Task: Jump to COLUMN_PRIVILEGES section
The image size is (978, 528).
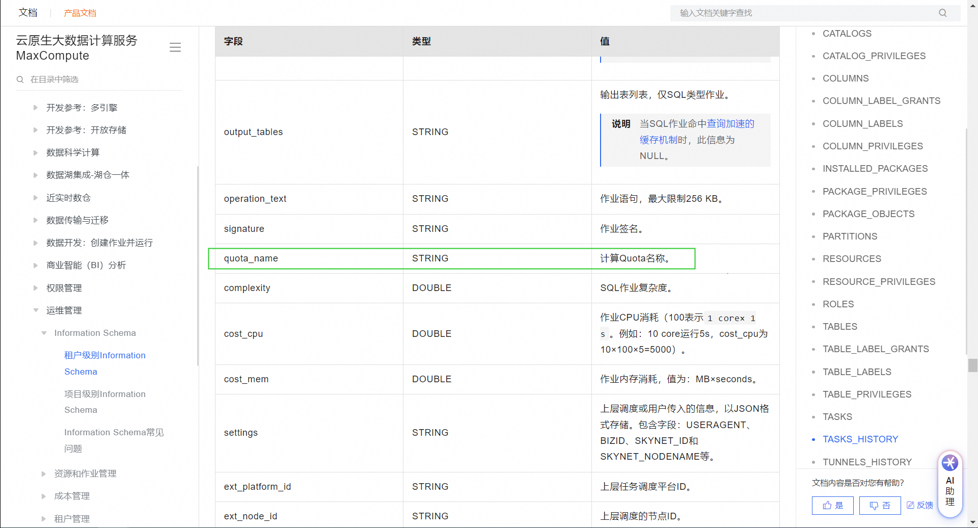Action: [873, 146]
